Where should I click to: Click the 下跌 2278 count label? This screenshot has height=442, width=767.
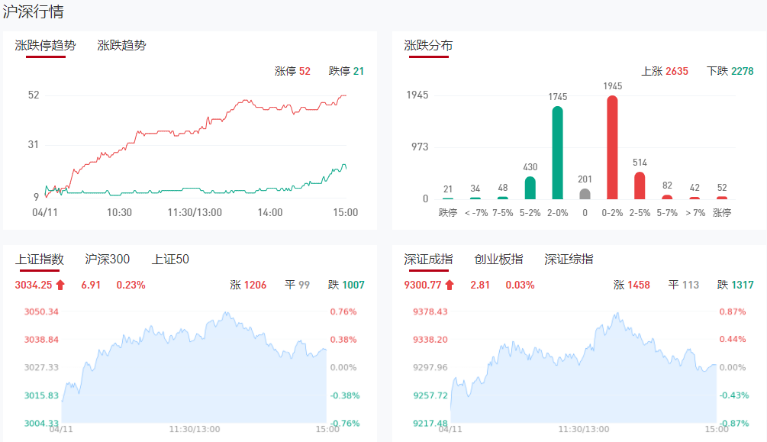click(730, 71)
